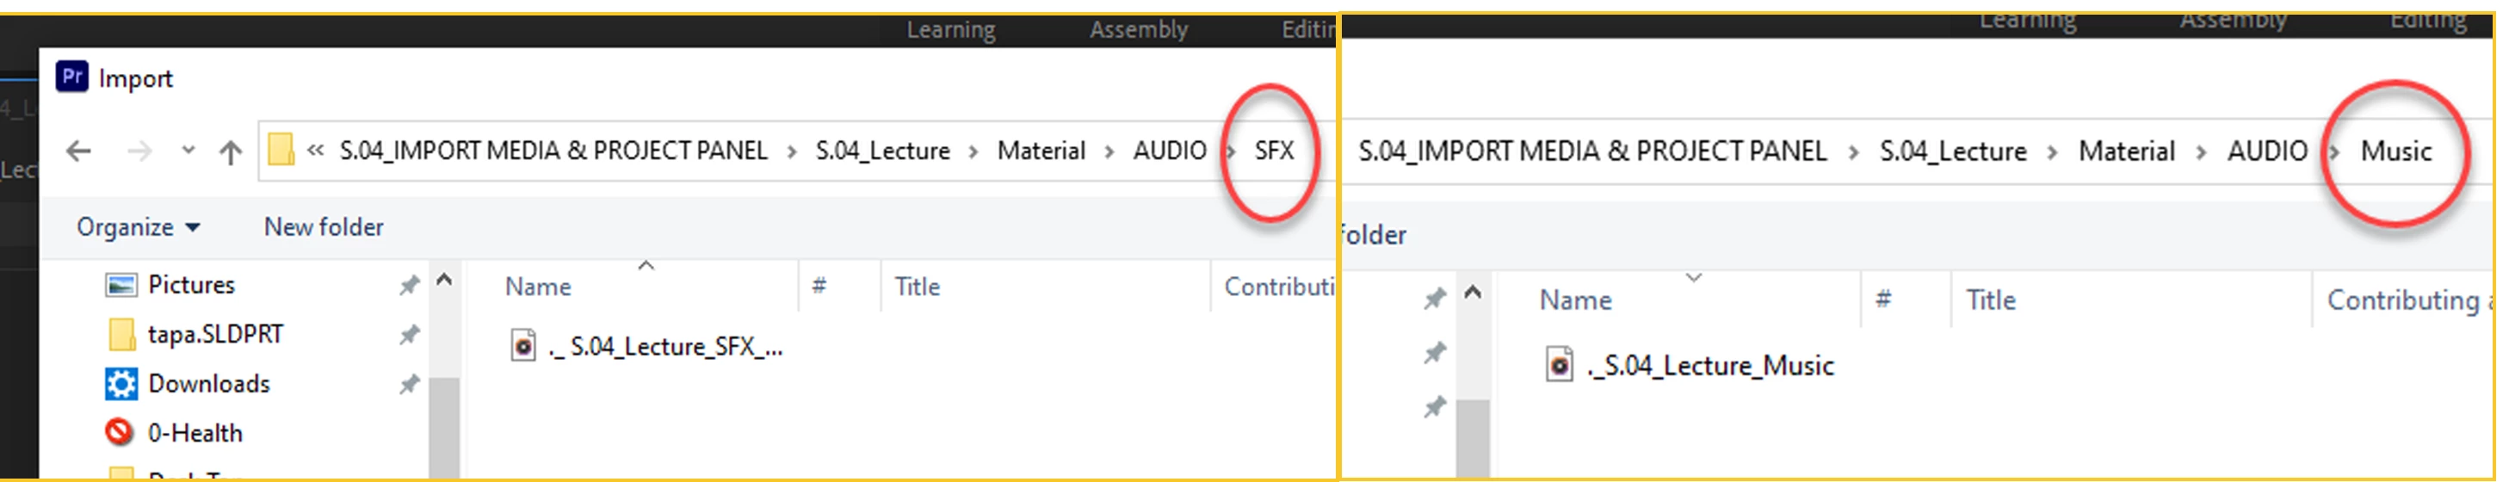
Task: Sort by # column in Music list
Action: pos(1882,300)
